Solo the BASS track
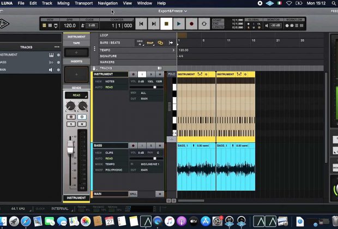This screenshot has width=338, height=229. point(151,146)
